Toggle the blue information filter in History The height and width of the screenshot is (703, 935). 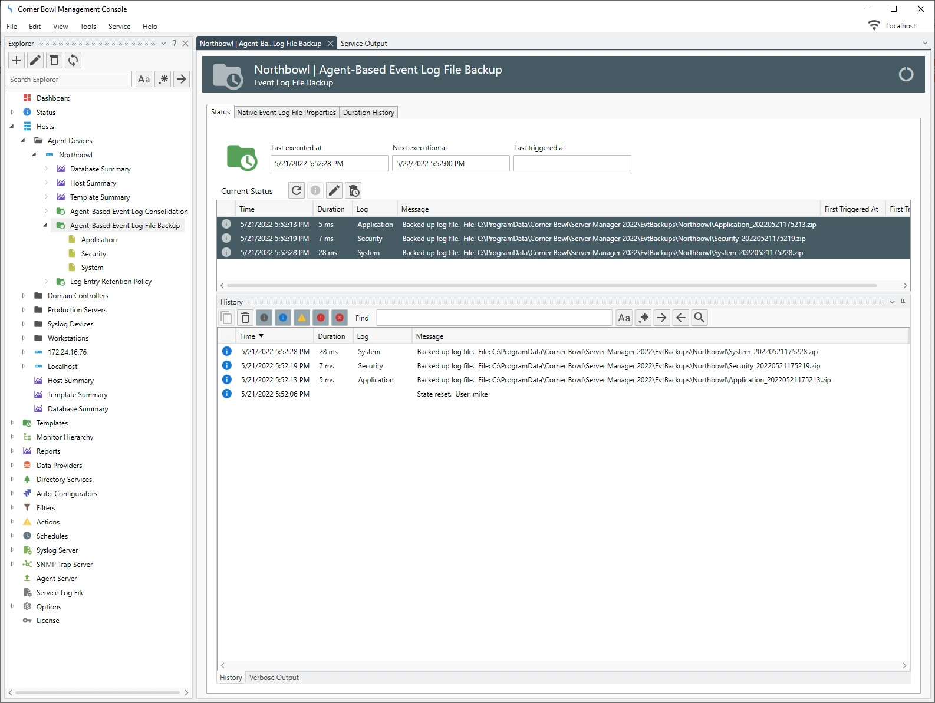coord(283,318)
